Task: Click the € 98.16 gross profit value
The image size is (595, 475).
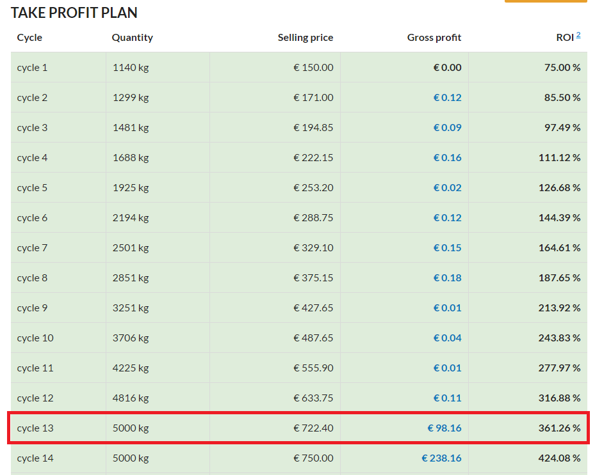Action: pos(444,428)
